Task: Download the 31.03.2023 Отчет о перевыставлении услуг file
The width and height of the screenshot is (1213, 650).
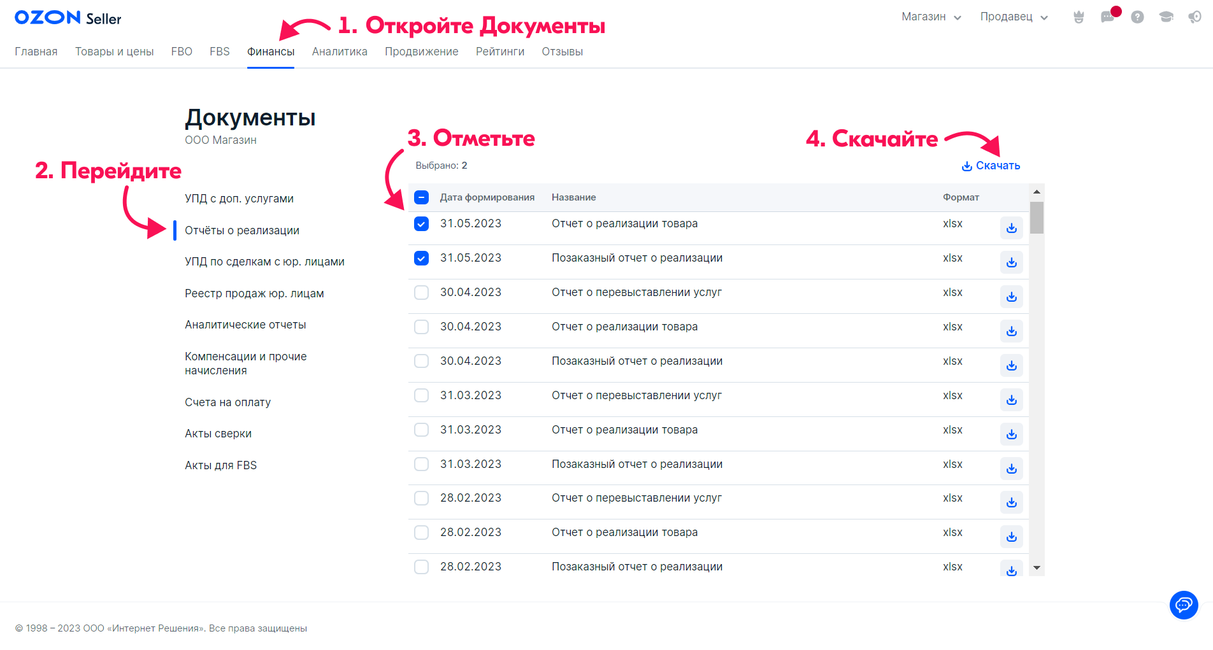Action: (x=1011, y=400)
